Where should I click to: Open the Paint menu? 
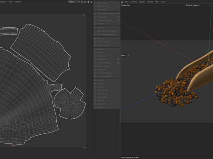(x=11, y=2)
